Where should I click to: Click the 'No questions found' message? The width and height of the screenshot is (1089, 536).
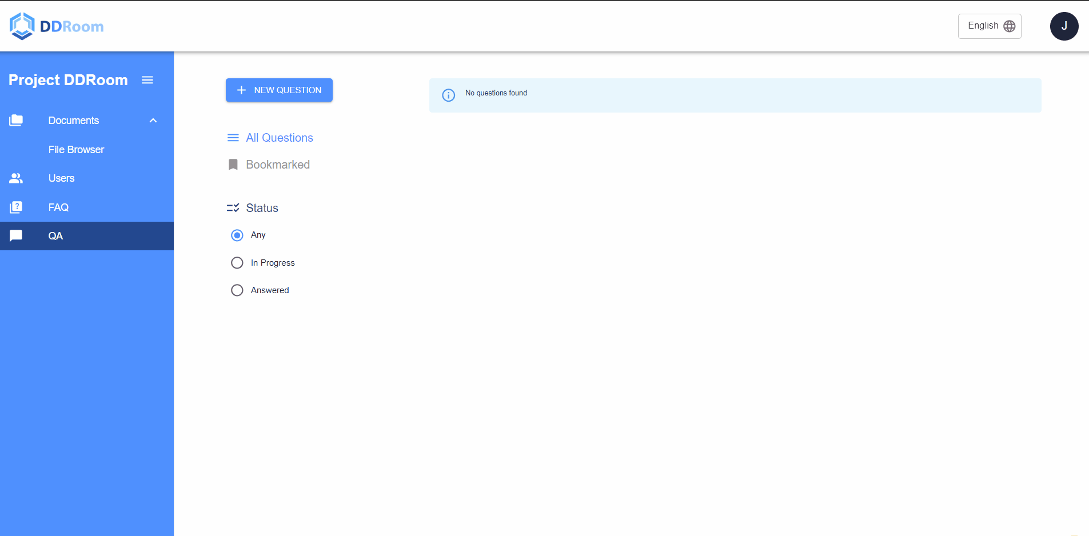click(x=496, y=93)
